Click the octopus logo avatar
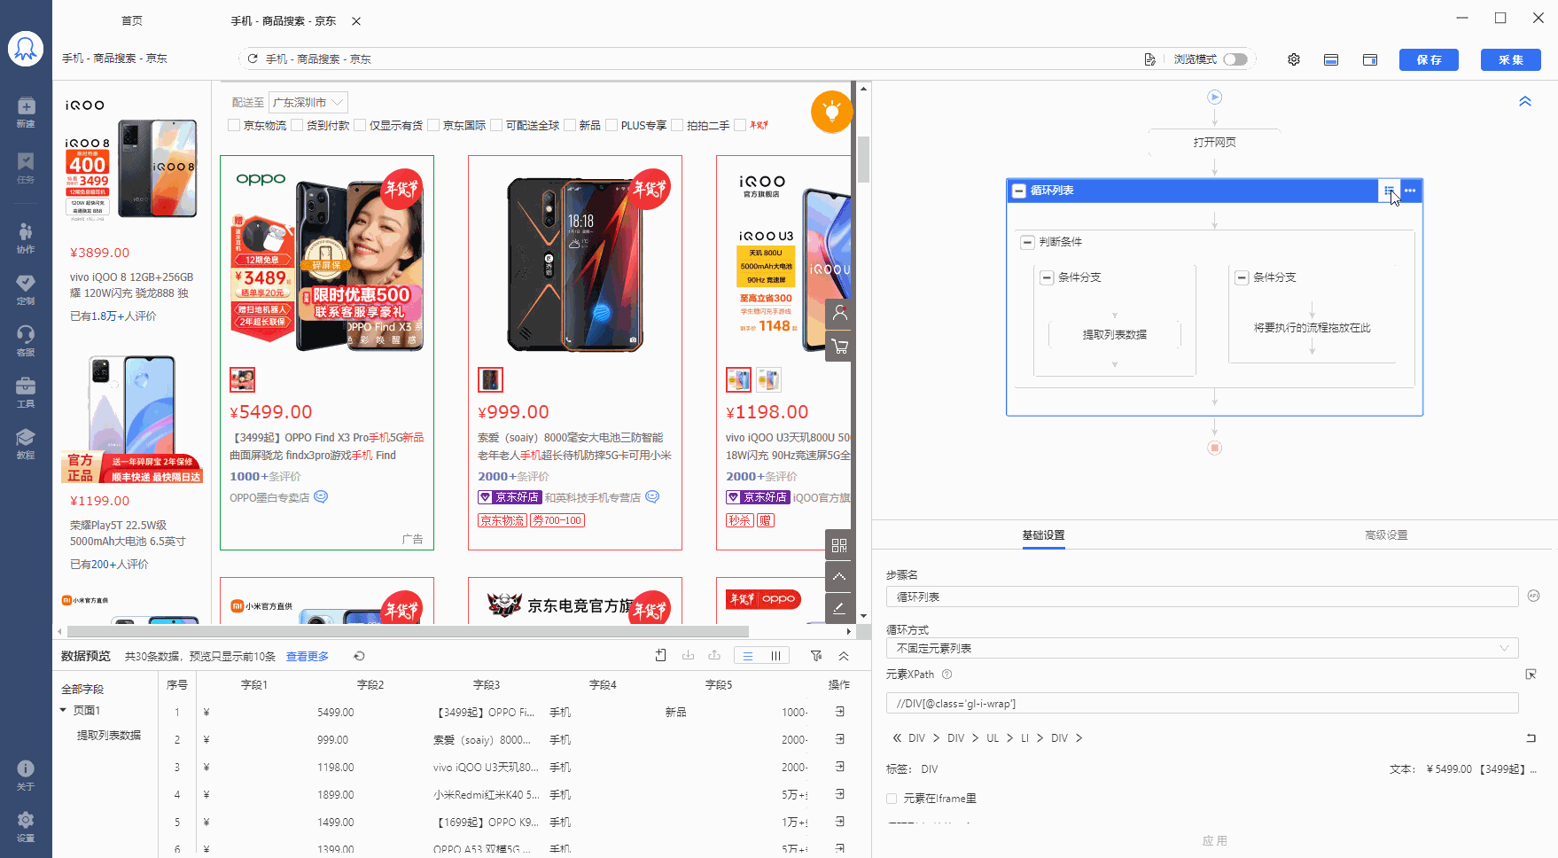The height and width of the screenshot is (858, 1558). click(26, 49)
